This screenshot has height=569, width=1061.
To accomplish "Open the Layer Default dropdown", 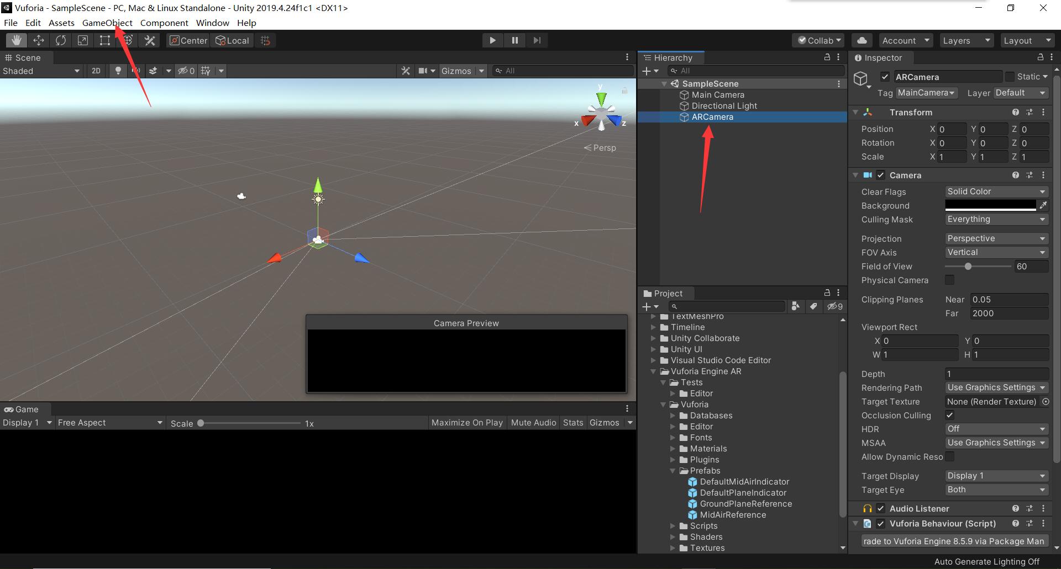I will (x=1020, y=93).
